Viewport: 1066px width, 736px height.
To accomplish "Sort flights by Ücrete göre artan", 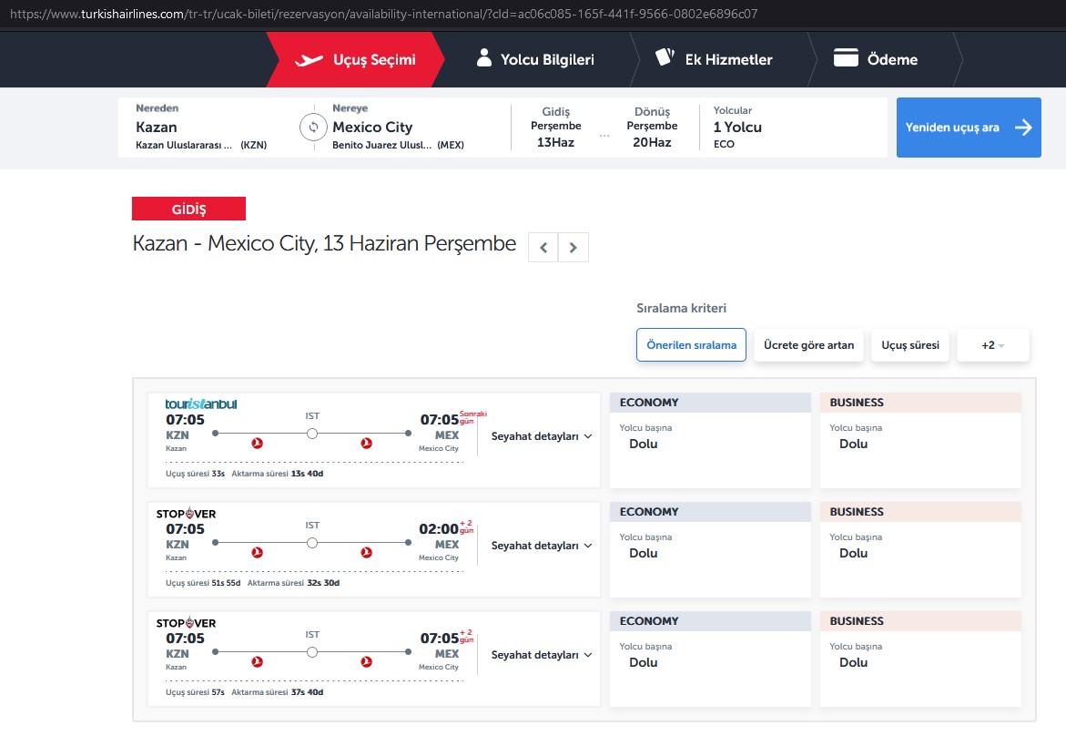I will pos(808,345).
